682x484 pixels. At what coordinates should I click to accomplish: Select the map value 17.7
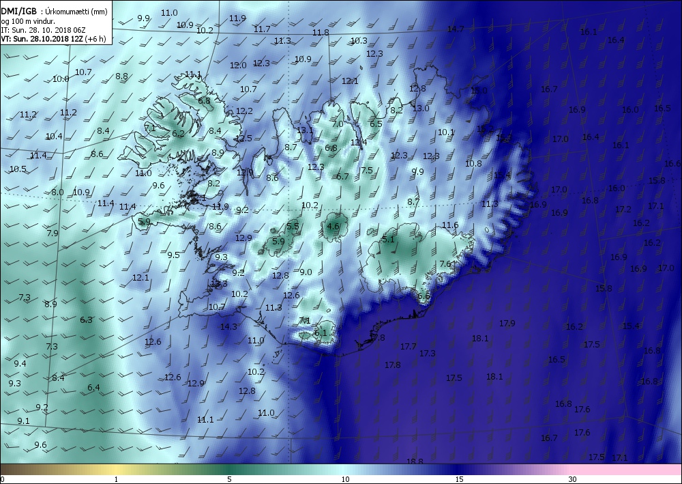(x=408, y=347)
